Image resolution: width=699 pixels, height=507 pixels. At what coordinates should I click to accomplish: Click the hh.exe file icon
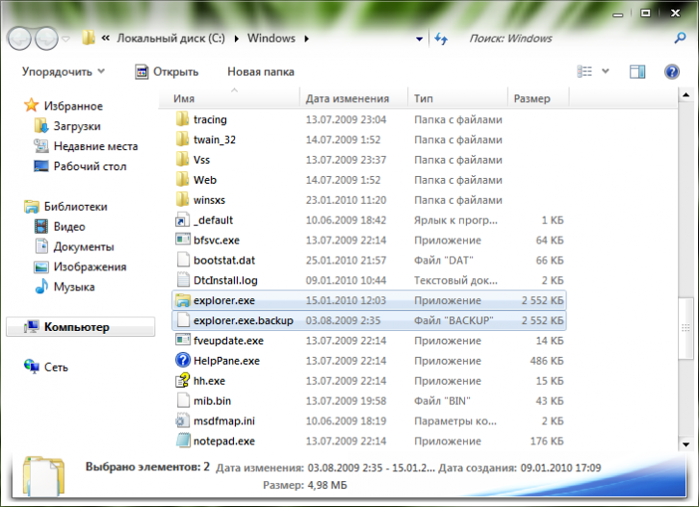coord(184,381)
